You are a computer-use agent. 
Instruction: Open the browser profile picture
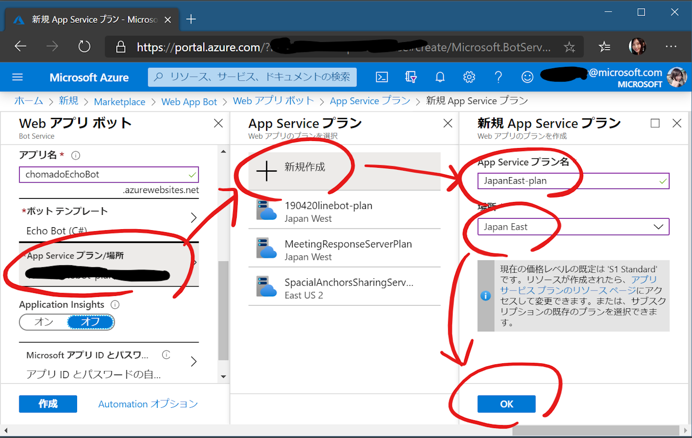637,47
